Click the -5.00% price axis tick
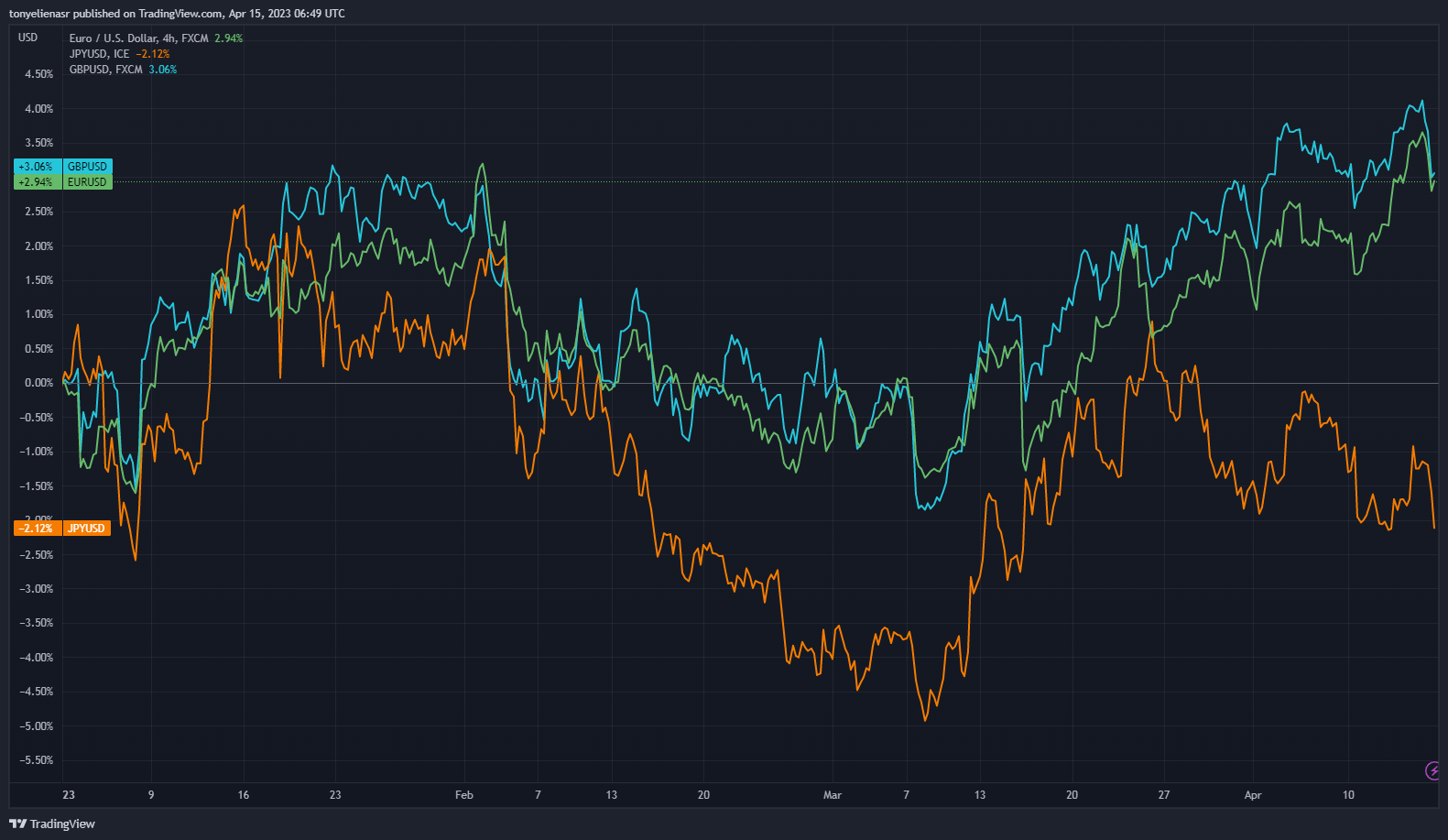 coord(37,726)
